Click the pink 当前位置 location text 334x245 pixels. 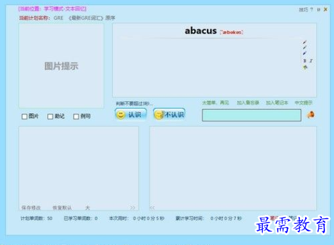pyautogui.click(x=53, y=9)
